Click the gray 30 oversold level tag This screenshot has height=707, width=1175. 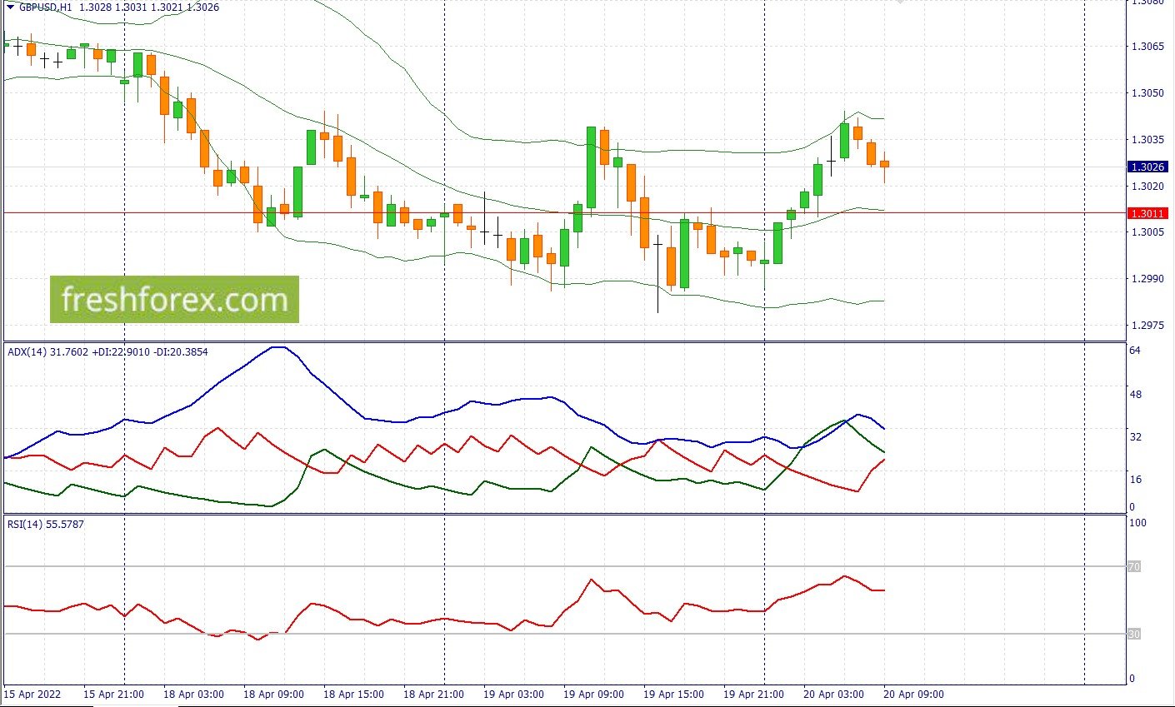[1134, 634]
